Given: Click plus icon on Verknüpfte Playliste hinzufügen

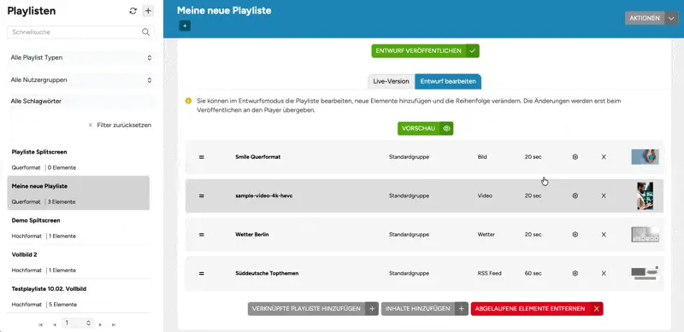Looking at the screenshot, I should [x=372, y=308].
